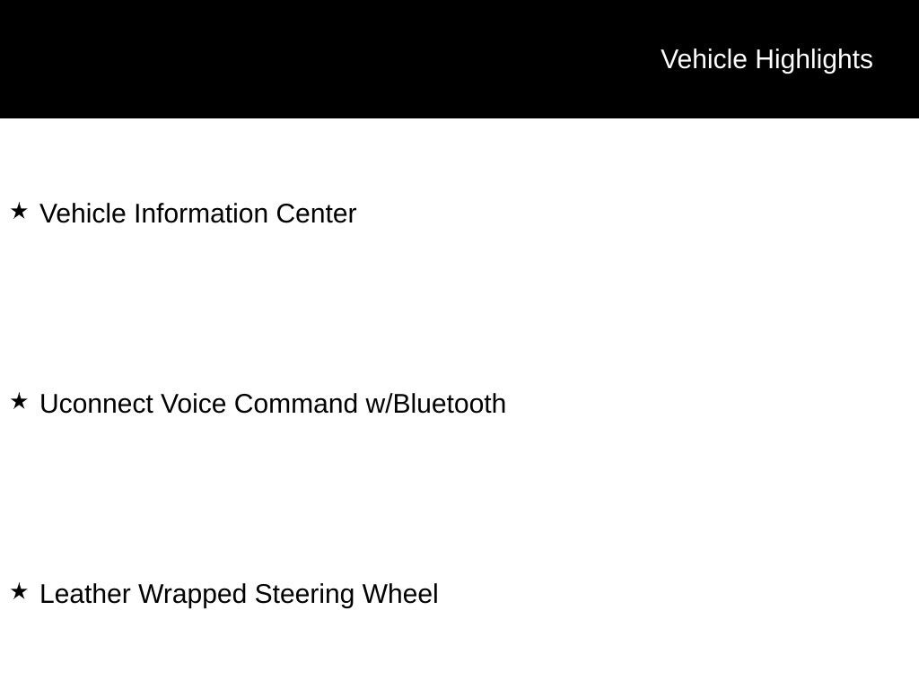Click the word Uconnect

[96, 404]
